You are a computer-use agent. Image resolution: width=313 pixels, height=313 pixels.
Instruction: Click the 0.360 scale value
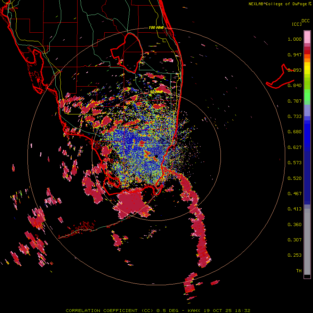(295, 225)
